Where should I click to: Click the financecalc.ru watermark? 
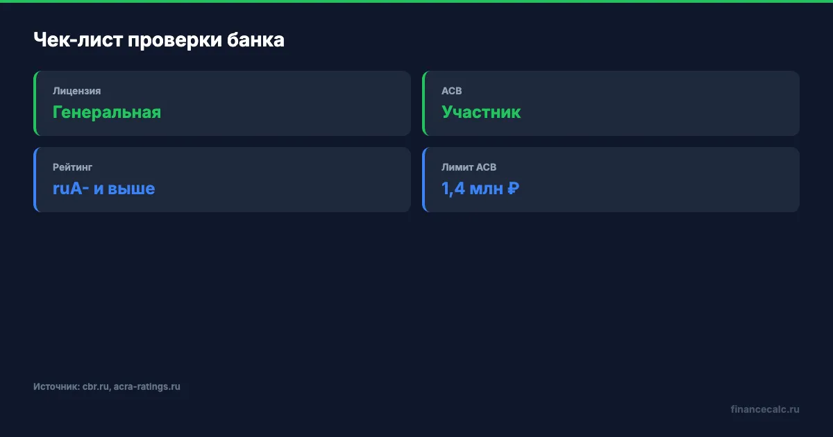[x=764, y=409]
